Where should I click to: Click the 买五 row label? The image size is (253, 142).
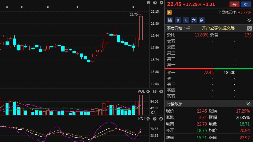coord(171,96)
